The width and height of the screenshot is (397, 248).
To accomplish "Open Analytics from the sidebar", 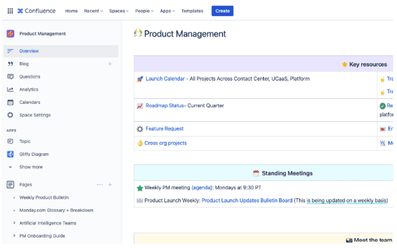I will [x=28, y=89].
